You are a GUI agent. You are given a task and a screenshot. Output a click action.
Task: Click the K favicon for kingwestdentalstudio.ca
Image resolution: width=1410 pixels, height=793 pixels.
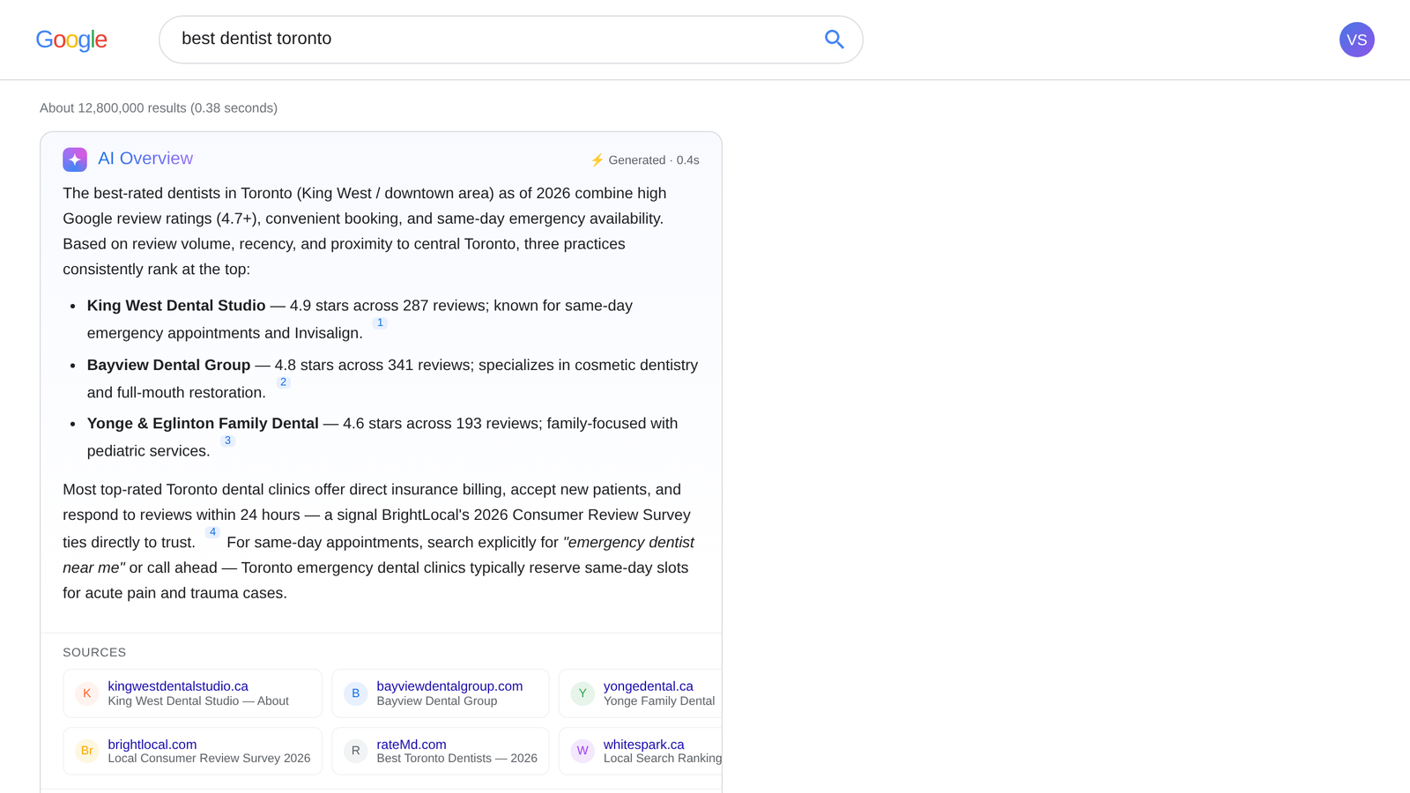pos(86,693)
